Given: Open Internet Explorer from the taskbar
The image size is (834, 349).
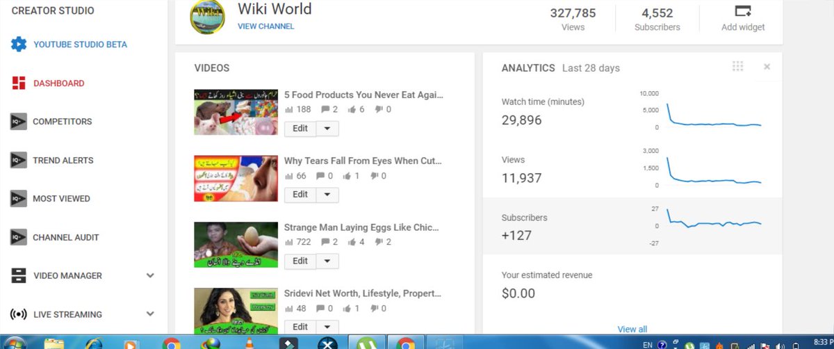Looking at the screenshot, I should (94, 343).
